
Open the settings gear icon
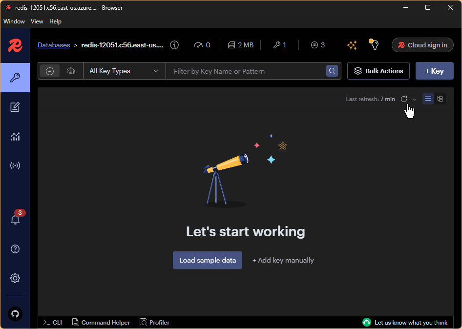(x=15, y=278)
